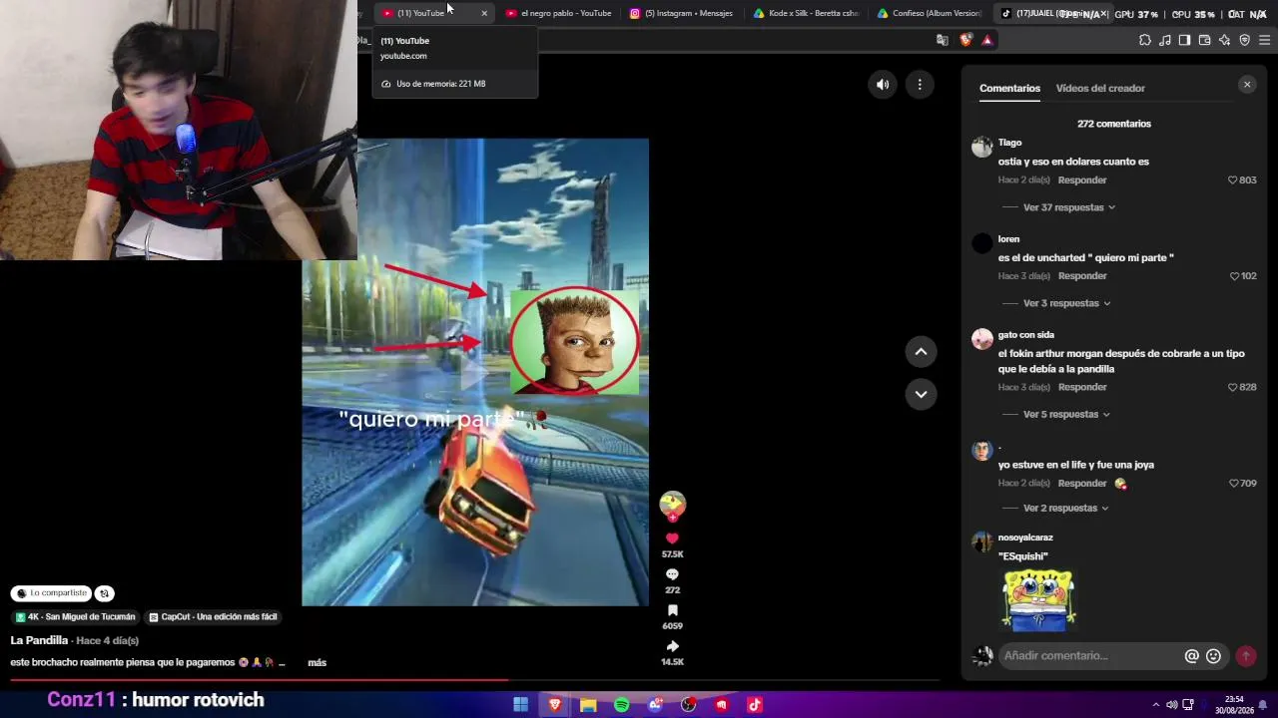Open the three-dot more options menu on the video
1278x718 pixels.
pos(920,85)
